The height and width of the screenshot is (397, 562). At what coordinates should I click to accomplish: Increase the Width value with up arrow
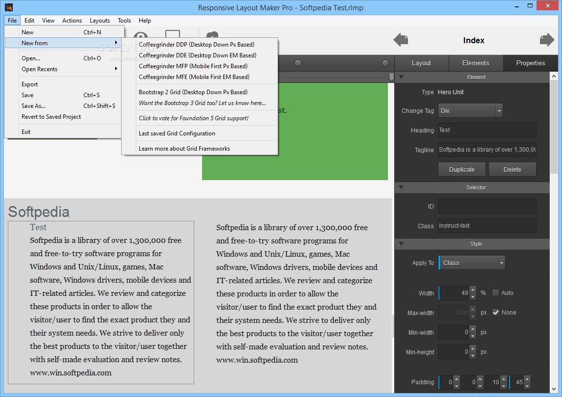(473, 290)
